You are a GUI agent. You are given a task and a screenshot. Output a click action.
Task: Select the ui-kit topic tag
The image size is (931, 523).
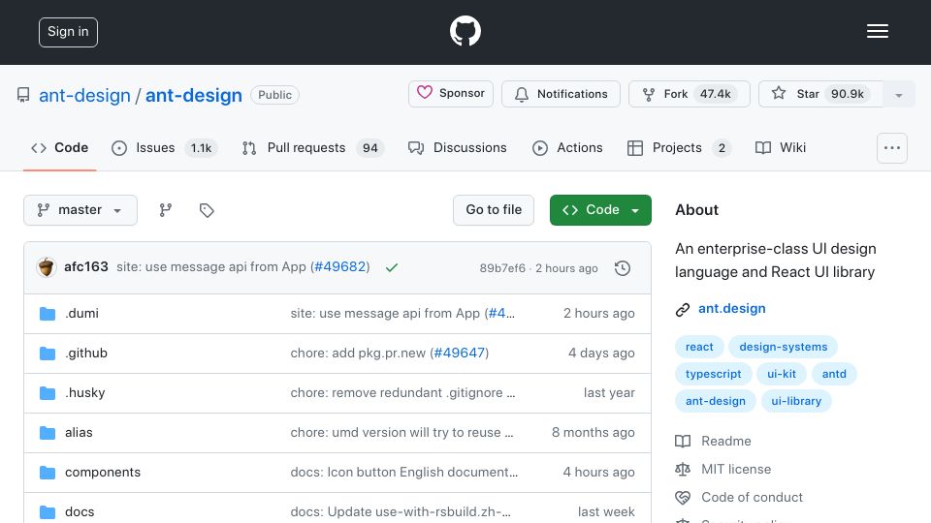coord(782,374)
